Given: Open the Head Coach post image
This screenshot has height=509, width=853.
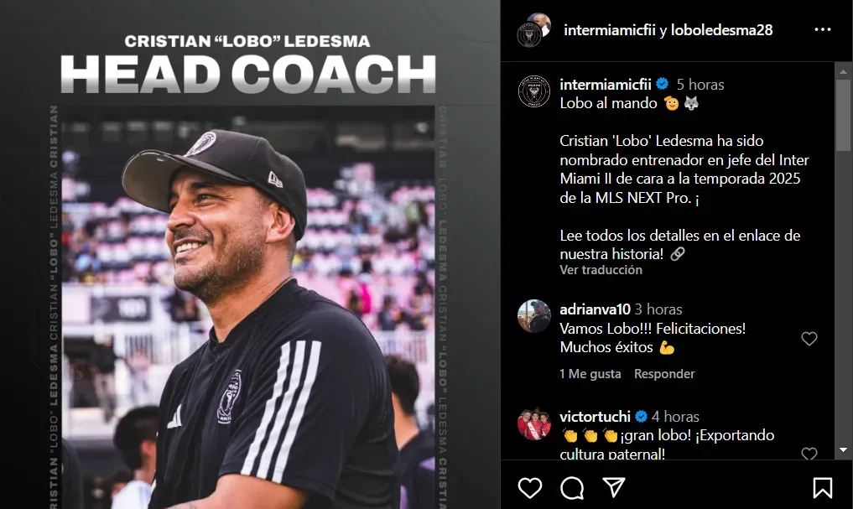Looking at the screenshot, I should point(250,255).
